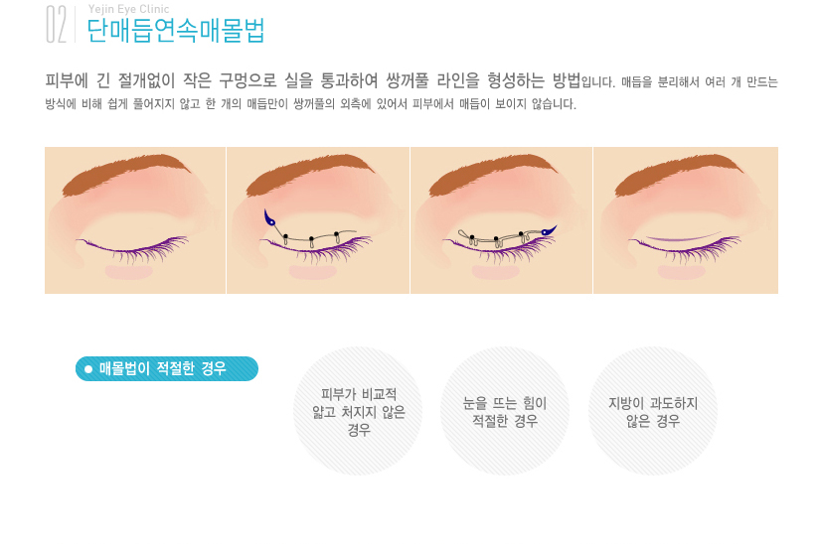
Task: Click the 눈을 뜨는 힘이 적절한 경우 circle
Action: 505,412
